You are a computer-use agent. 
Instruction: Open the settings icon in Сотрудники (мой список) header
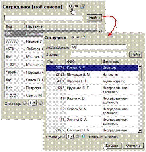(83, 6)
